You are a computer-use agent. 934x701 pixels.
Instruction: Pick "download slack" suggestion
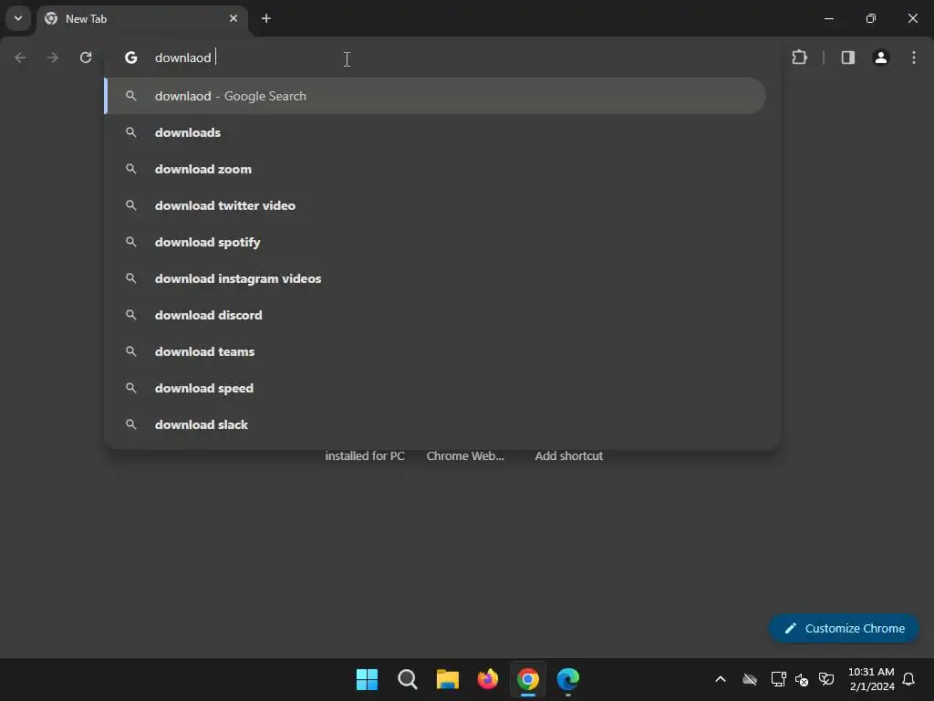[435, 424]
